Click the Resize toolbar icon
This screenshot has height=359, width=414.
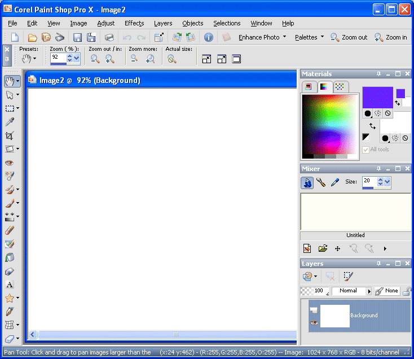tap(159, 37)
